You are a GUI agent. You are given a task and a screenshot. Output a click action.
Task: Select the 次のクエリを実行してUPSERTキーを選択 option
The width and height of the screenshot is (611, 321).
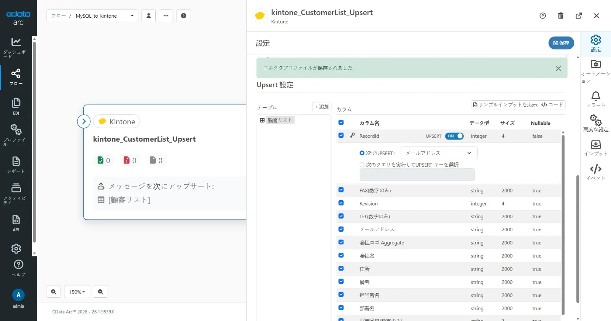[x=362, y=164]
